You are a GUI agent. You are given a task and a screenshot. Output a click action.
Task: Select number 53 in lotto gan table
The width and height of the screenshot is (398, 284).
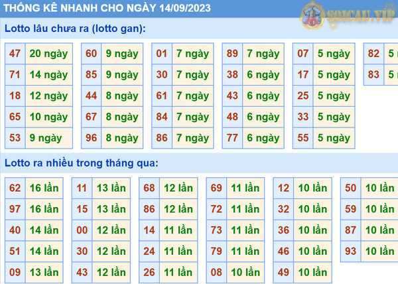point(15,138)
